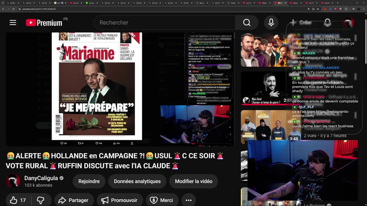Click the Rejoindre button
Screen dimensions: 367x206
[x=89, y=181]
